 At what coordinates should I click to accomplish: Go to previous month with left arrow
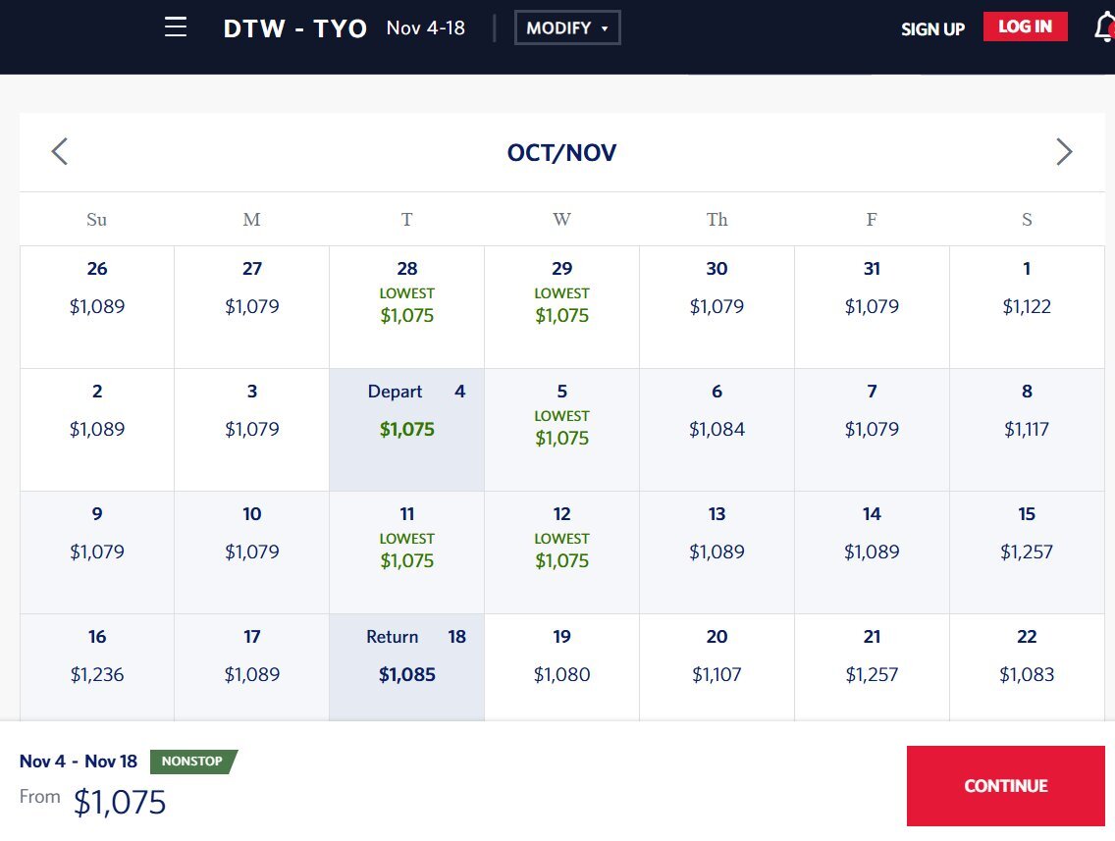60,152
